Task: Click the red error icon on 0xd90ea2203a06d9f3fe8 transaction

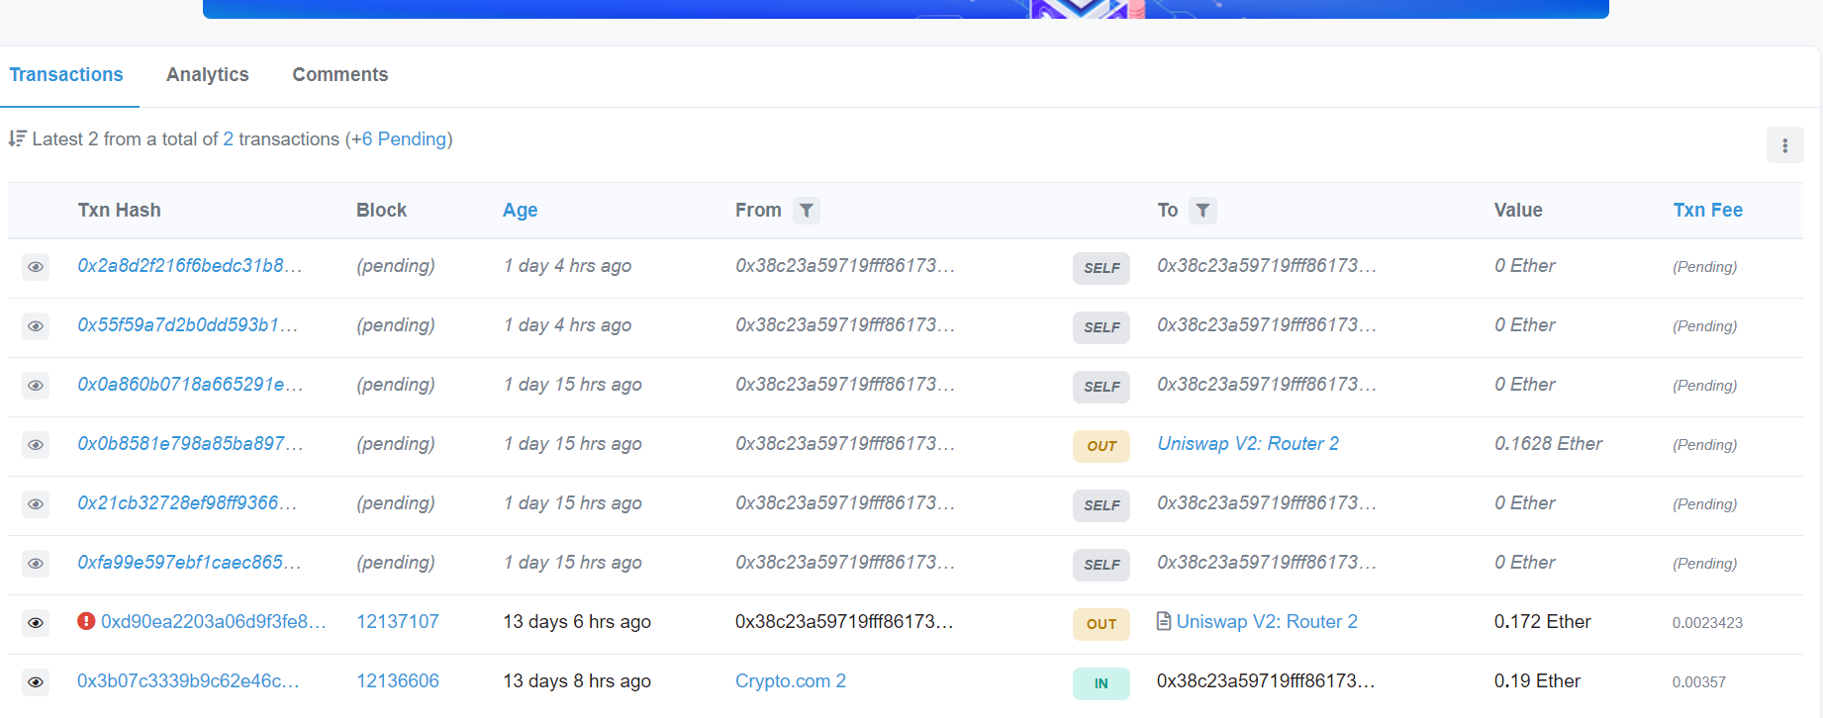Action: click(86, 621)
